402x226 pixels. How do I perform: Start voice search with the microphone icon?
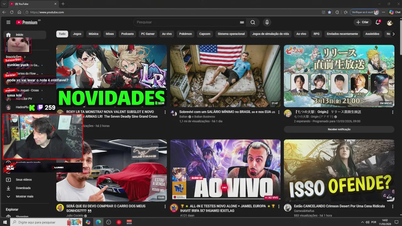[267, 22]
